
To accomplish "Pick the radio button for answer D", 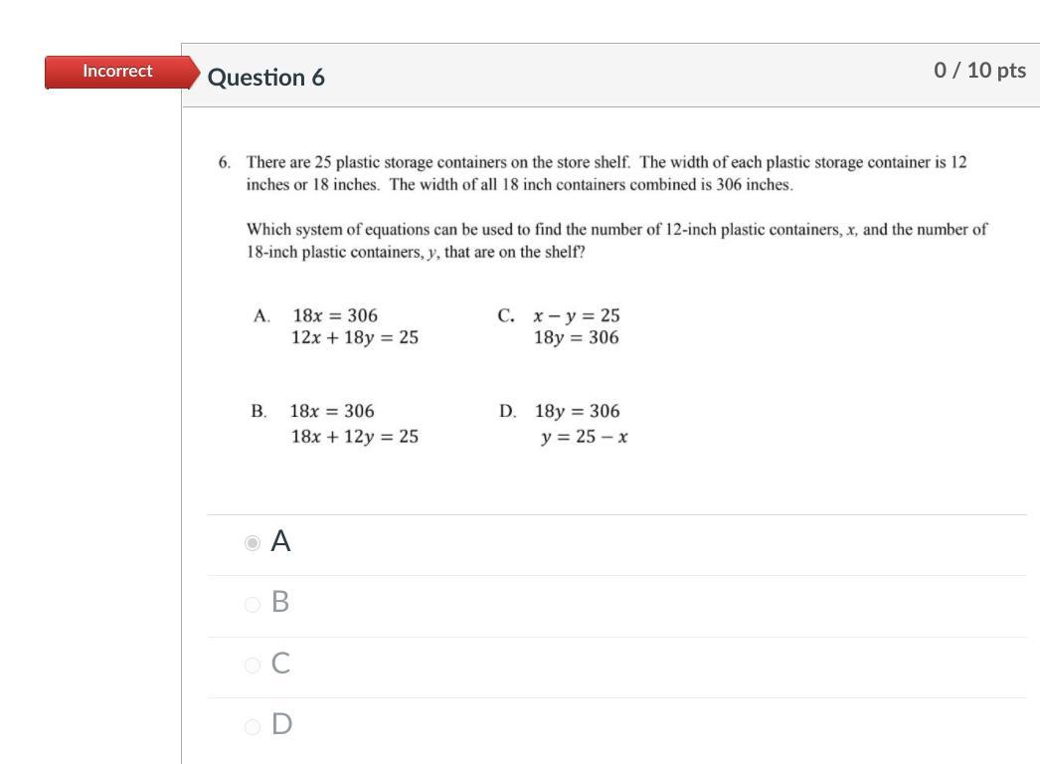I will coord(253,726).
